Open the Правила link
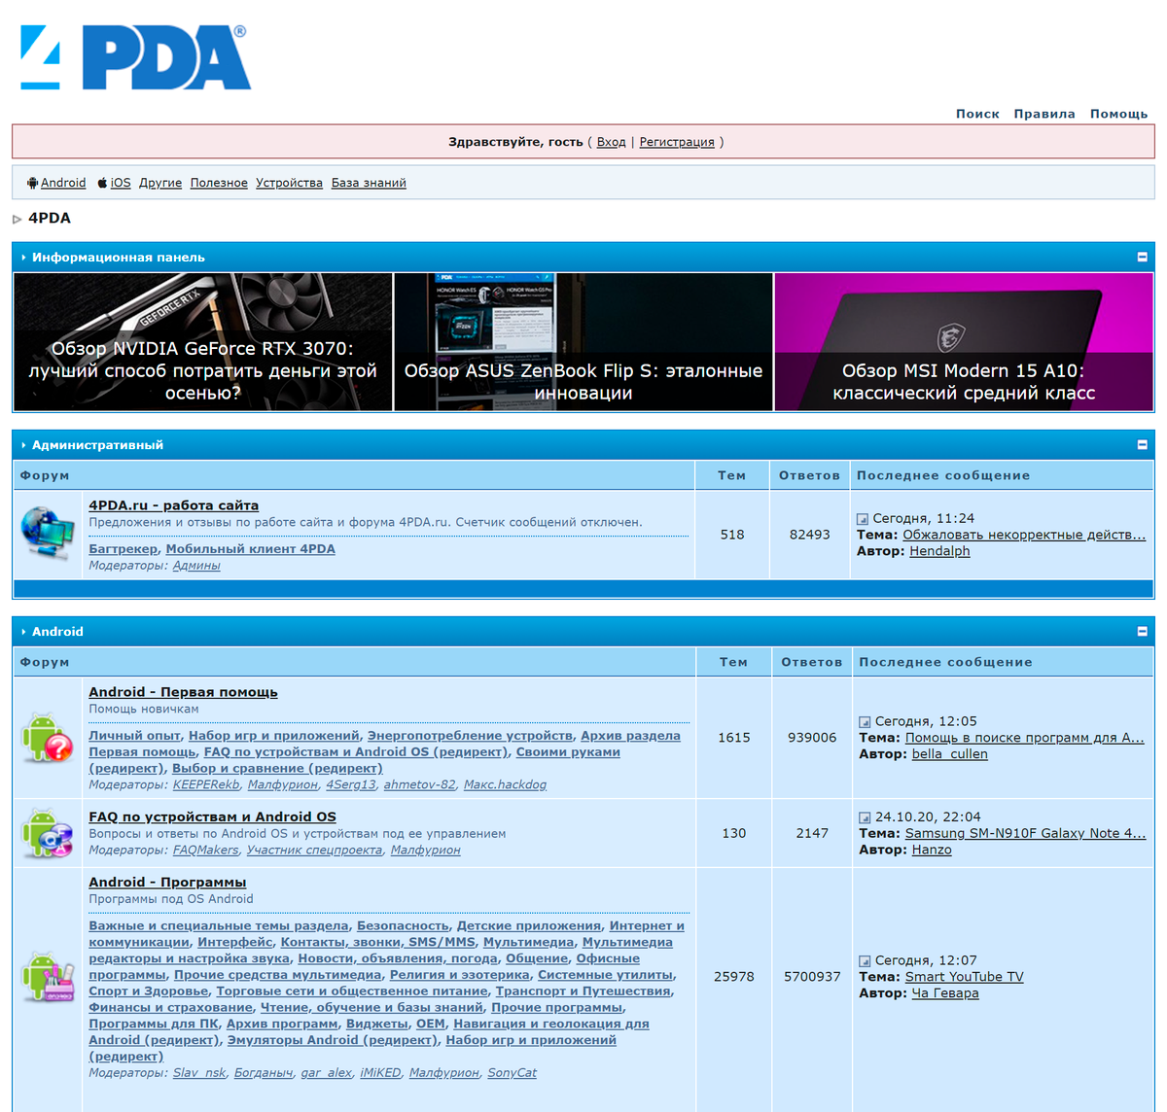Screen dimensions: 1167x1112 1044,114
